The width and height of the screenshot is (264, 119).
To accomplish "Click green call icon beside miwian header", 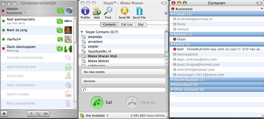I will click(60, 11).
